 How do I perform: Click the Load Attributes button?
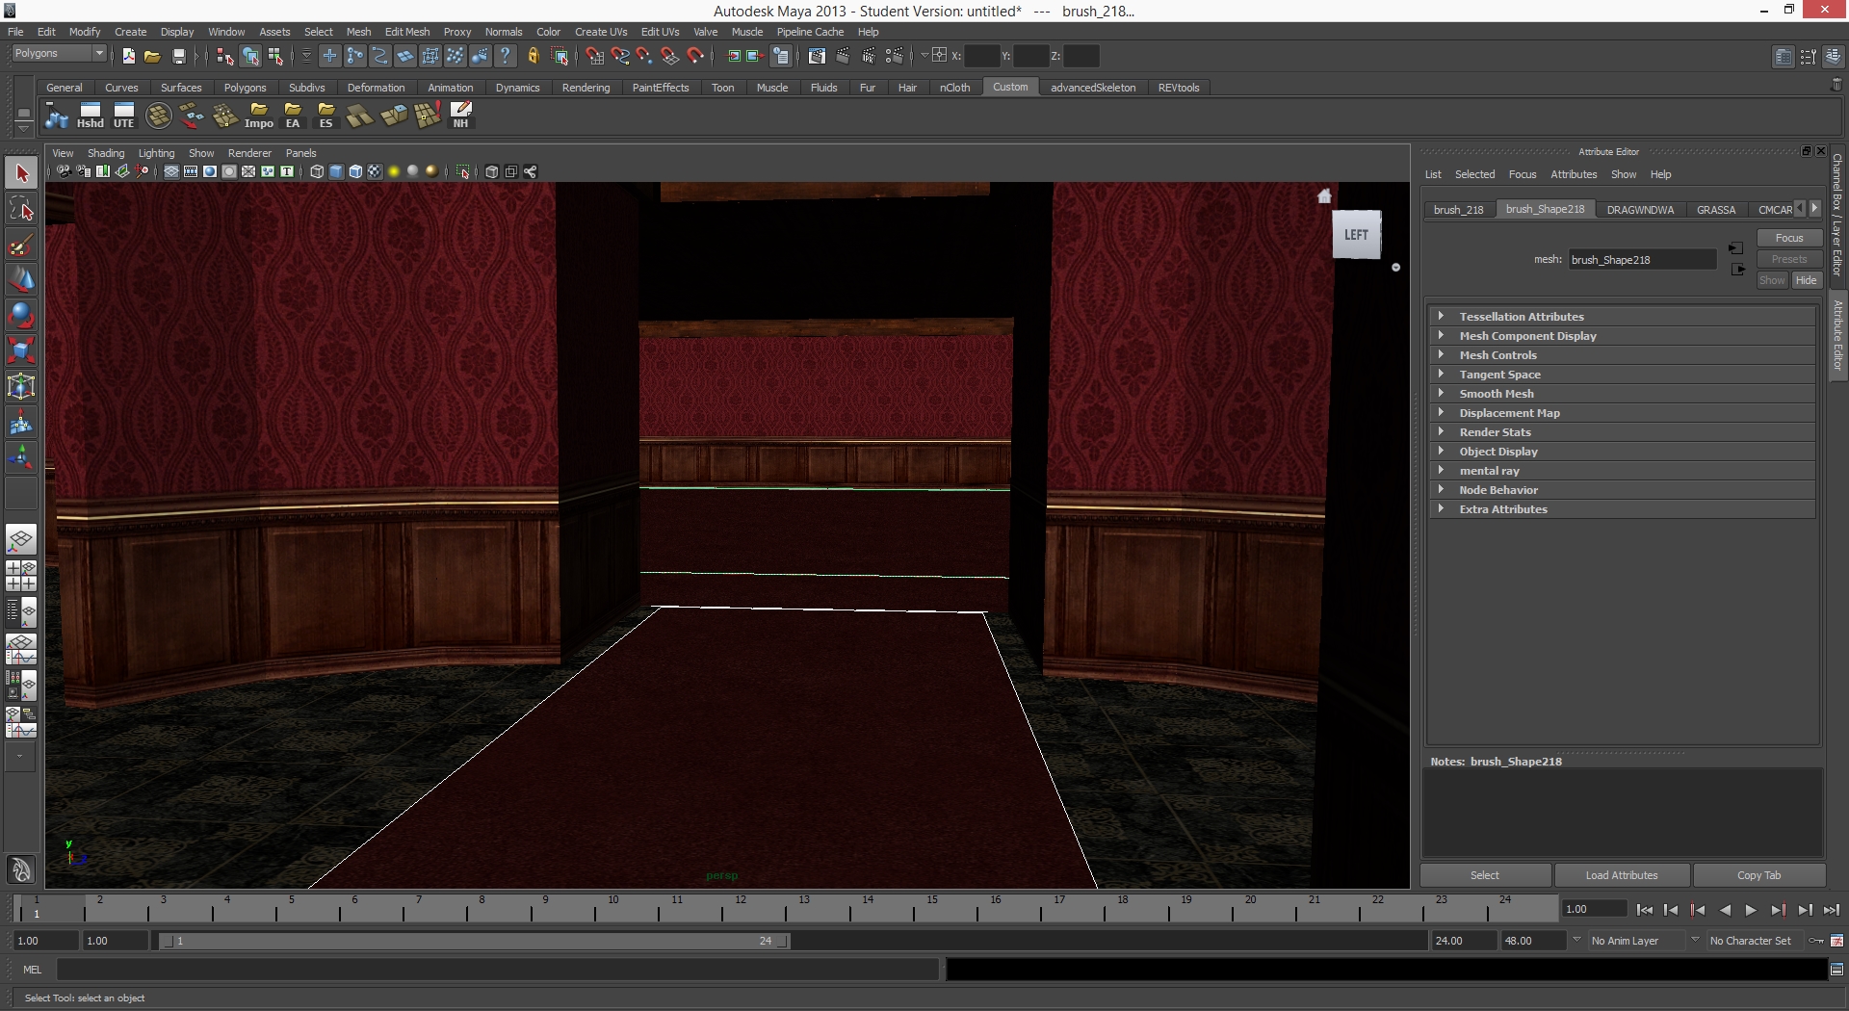1621,875
